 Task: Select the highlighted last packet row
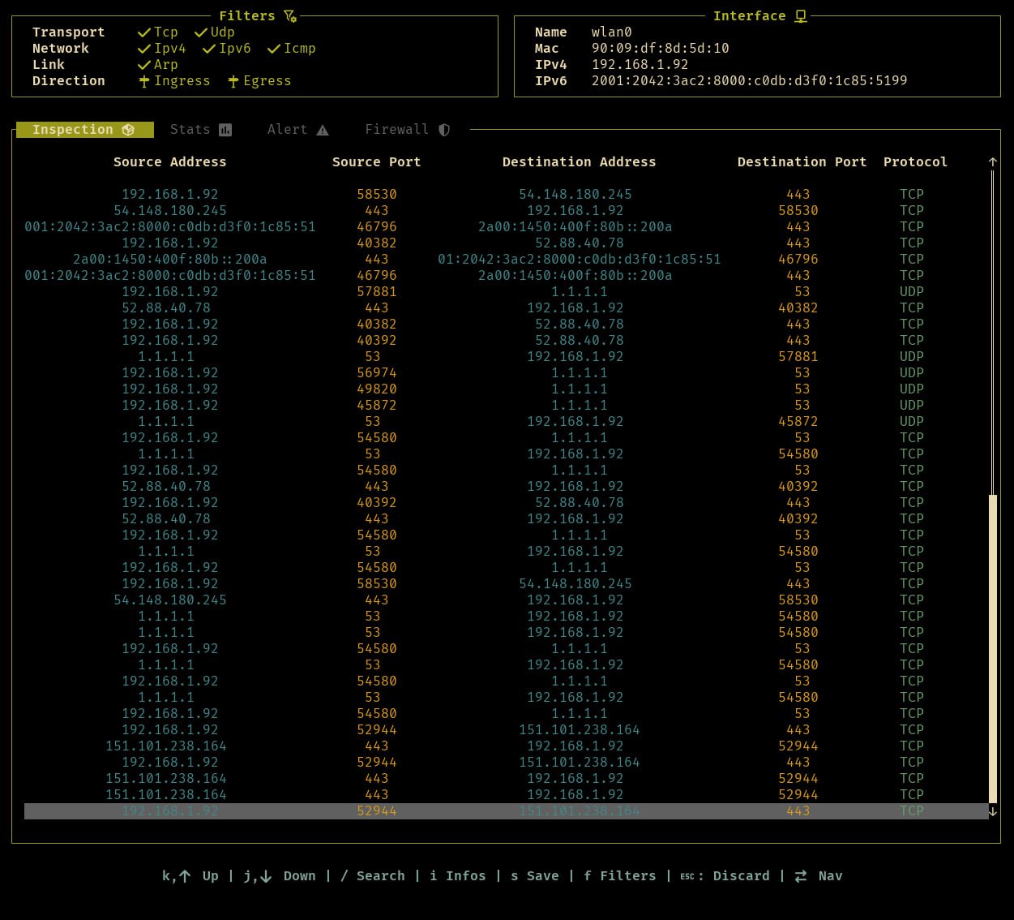(x=507, y=811)
